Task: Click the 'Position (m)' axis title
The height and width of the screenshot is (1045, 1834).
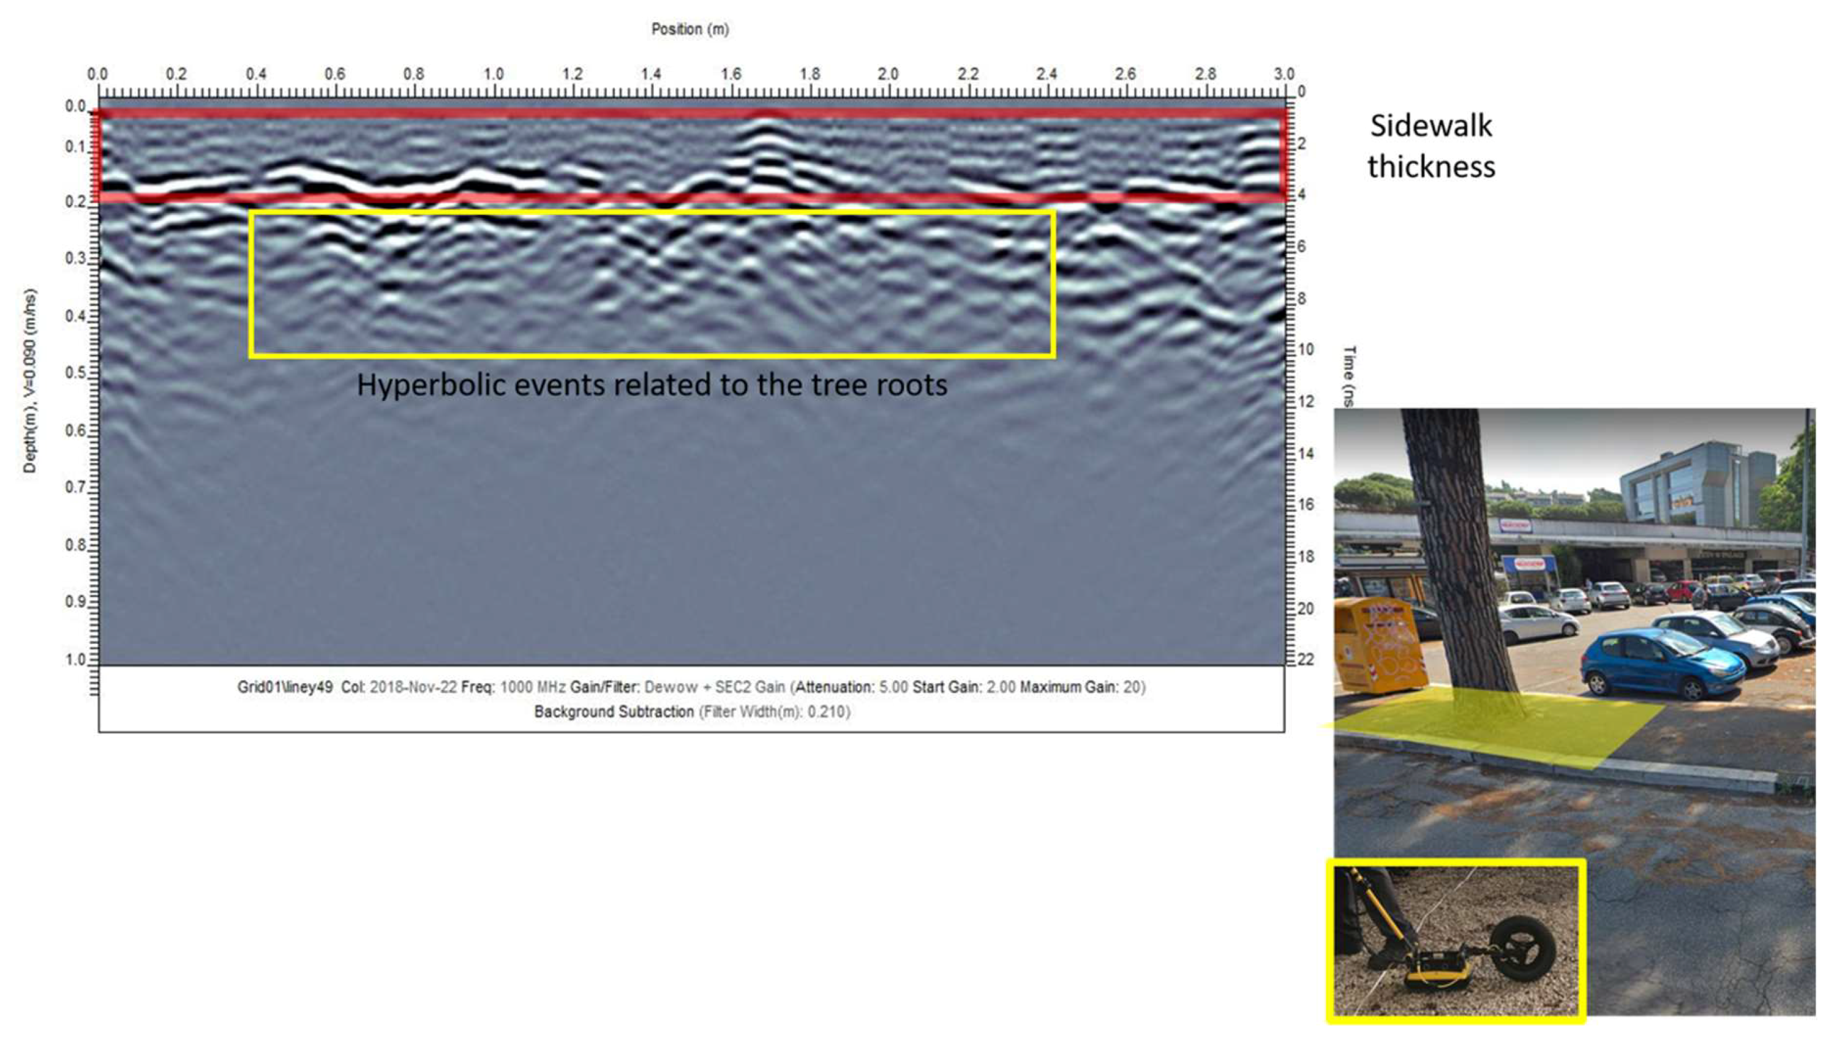Action: [690, 29]
